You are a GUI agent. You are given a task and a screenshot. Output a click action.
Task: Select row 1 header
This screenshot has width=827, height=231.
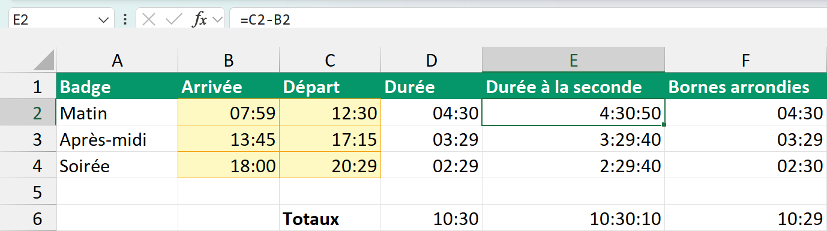pos(28,86)
